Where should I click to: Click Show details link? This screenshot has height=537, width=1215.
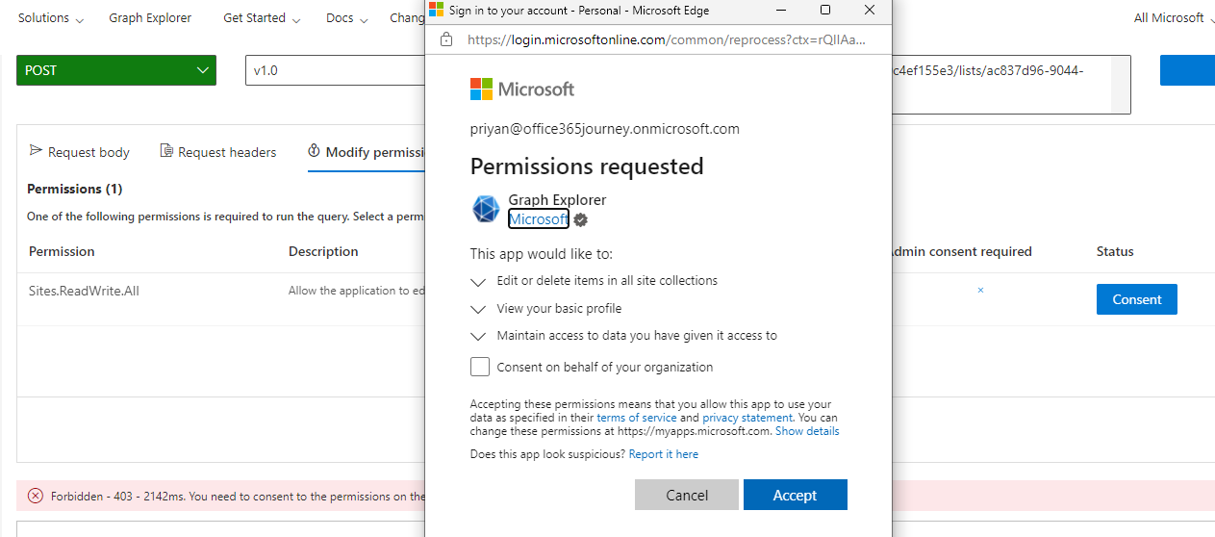click(x=807, y=431)
